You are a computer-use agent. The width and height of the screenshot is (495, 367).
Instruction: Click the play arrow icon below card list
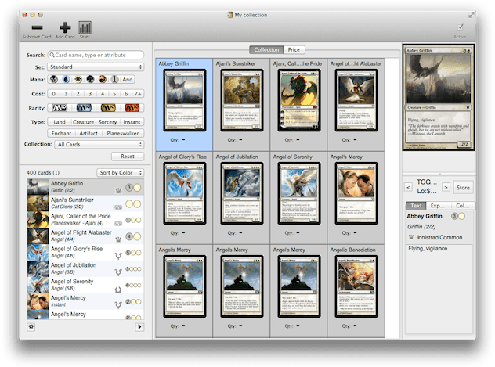tap(139, 327)
